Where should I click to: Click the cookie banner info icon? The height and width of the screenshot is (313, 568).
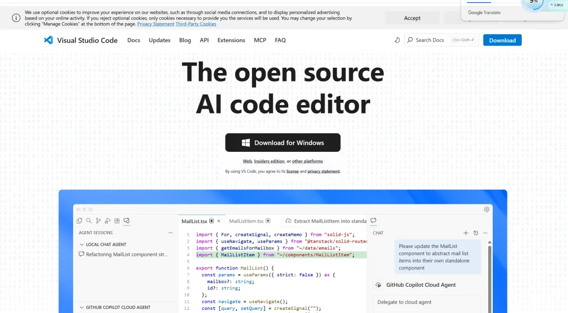tap(16, 18)
